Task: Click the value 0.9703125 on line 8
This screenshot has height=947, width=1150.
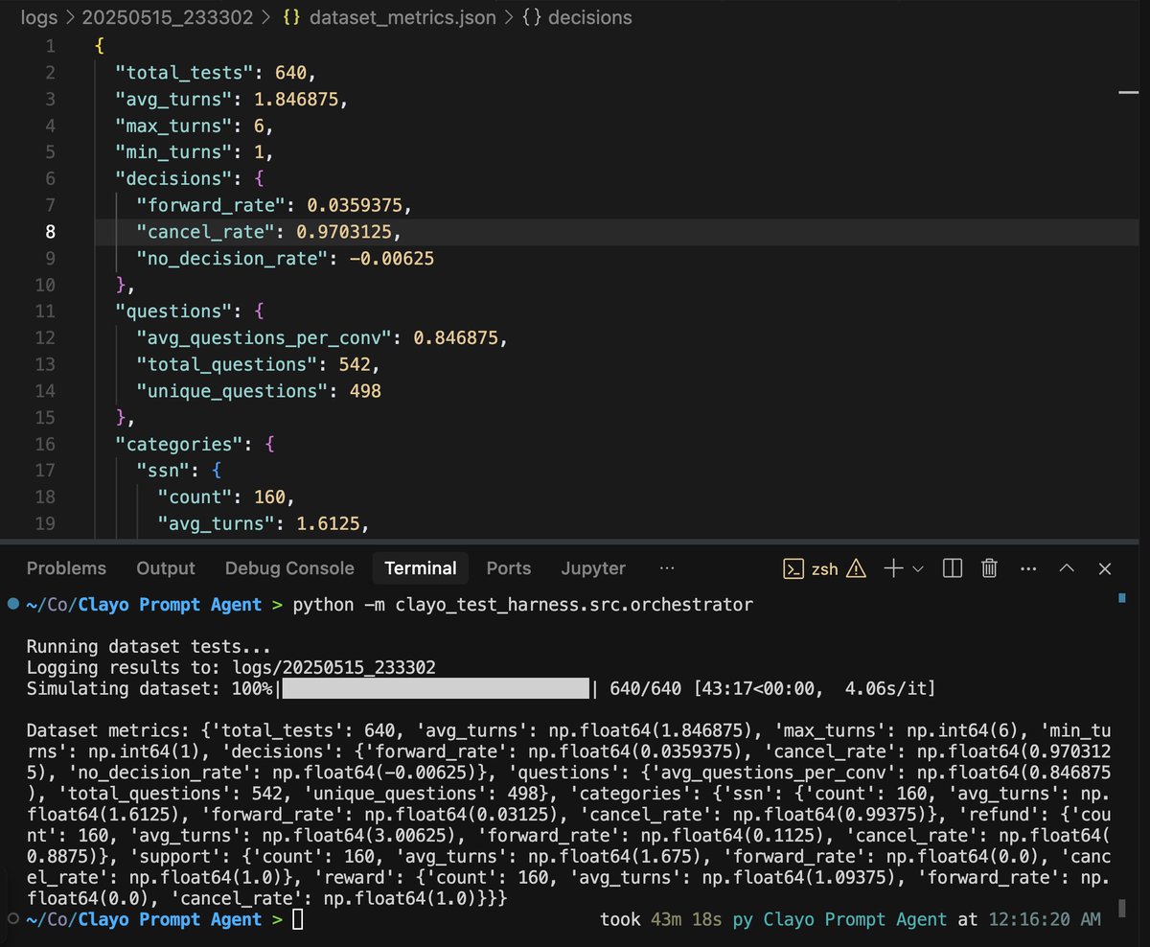Action: tap(344, 232)
